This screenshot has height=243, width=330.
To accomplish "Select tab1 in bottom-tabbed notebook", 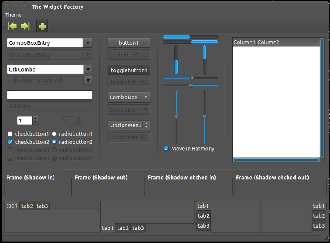I will (108, 228).
